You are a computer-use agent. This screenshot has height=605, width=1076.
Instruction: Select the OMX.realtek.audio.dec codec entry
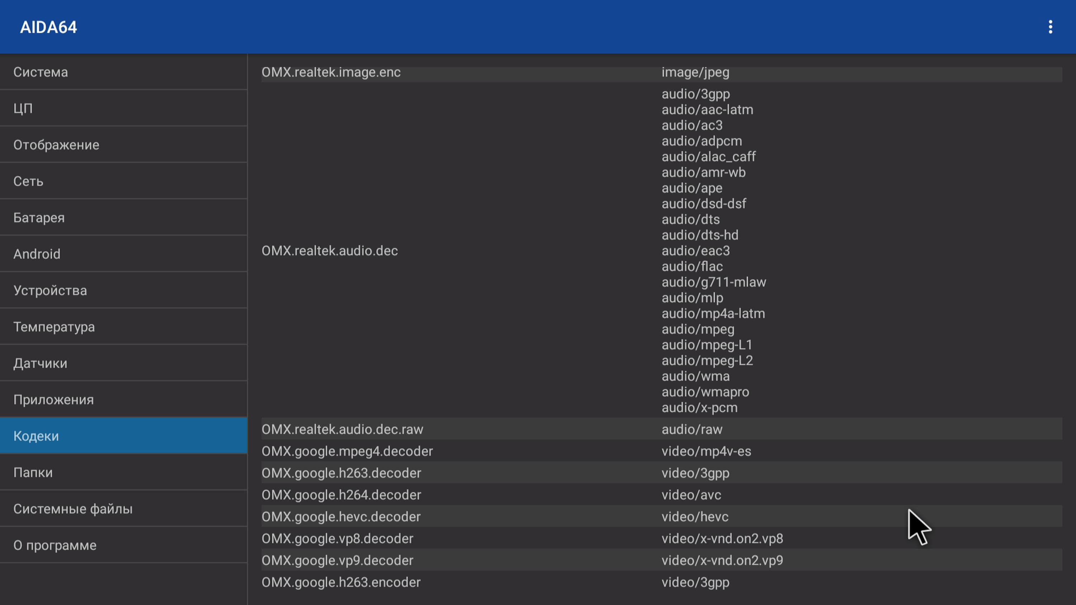coord(330,251)
